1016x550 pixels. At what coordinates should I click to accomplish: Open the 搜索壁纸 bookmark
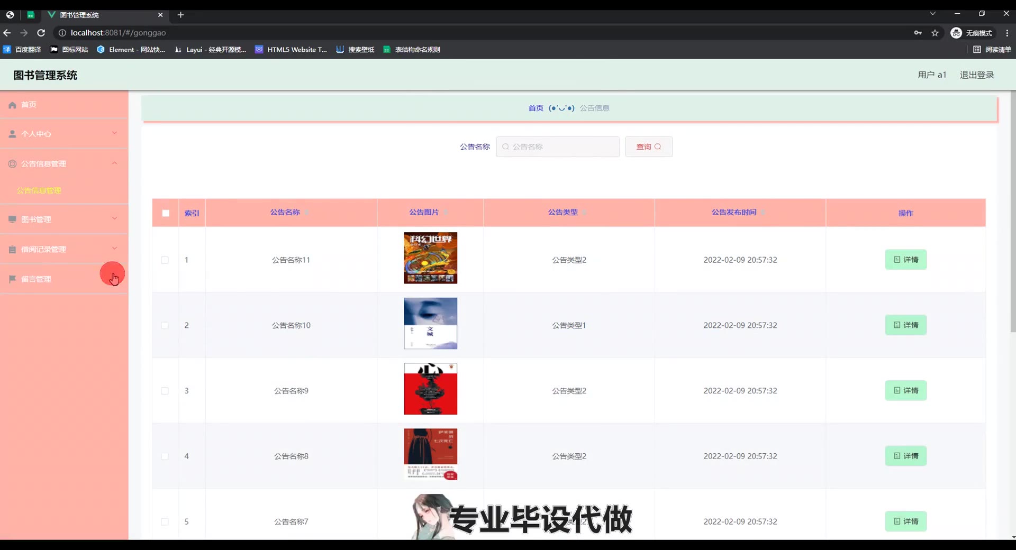355,50
